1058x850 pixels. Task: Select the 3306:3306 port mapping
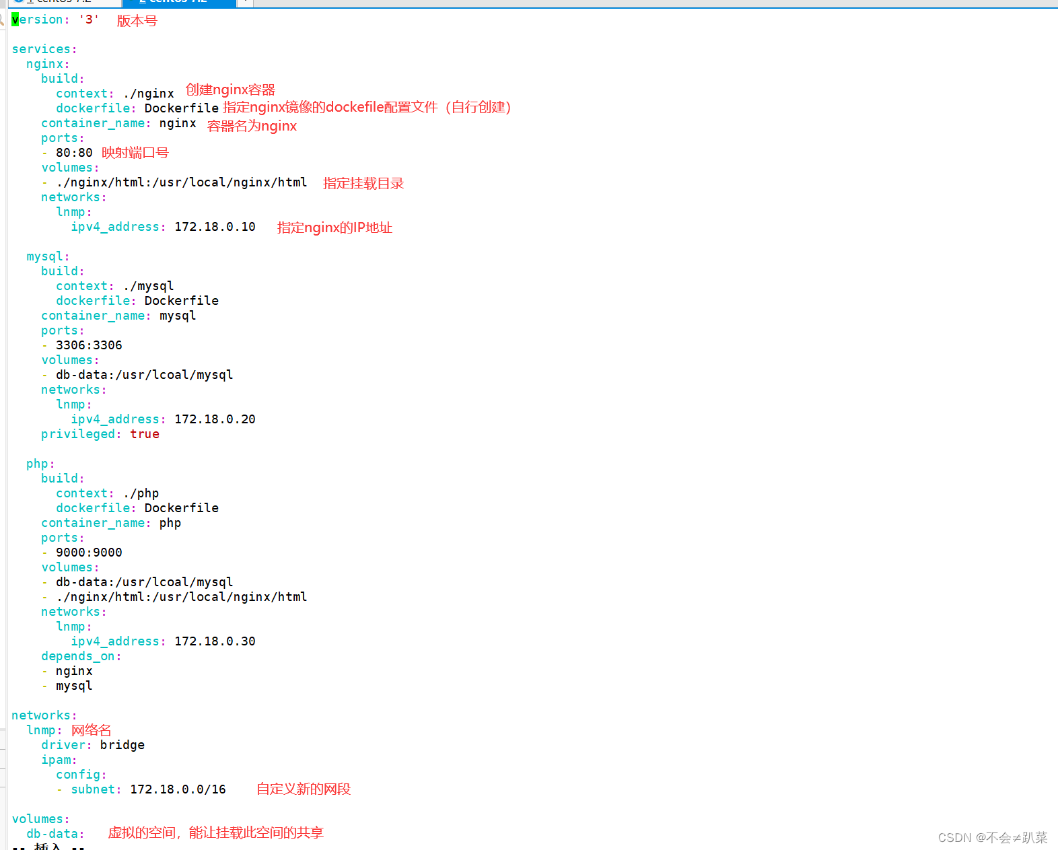click(89, 345)
